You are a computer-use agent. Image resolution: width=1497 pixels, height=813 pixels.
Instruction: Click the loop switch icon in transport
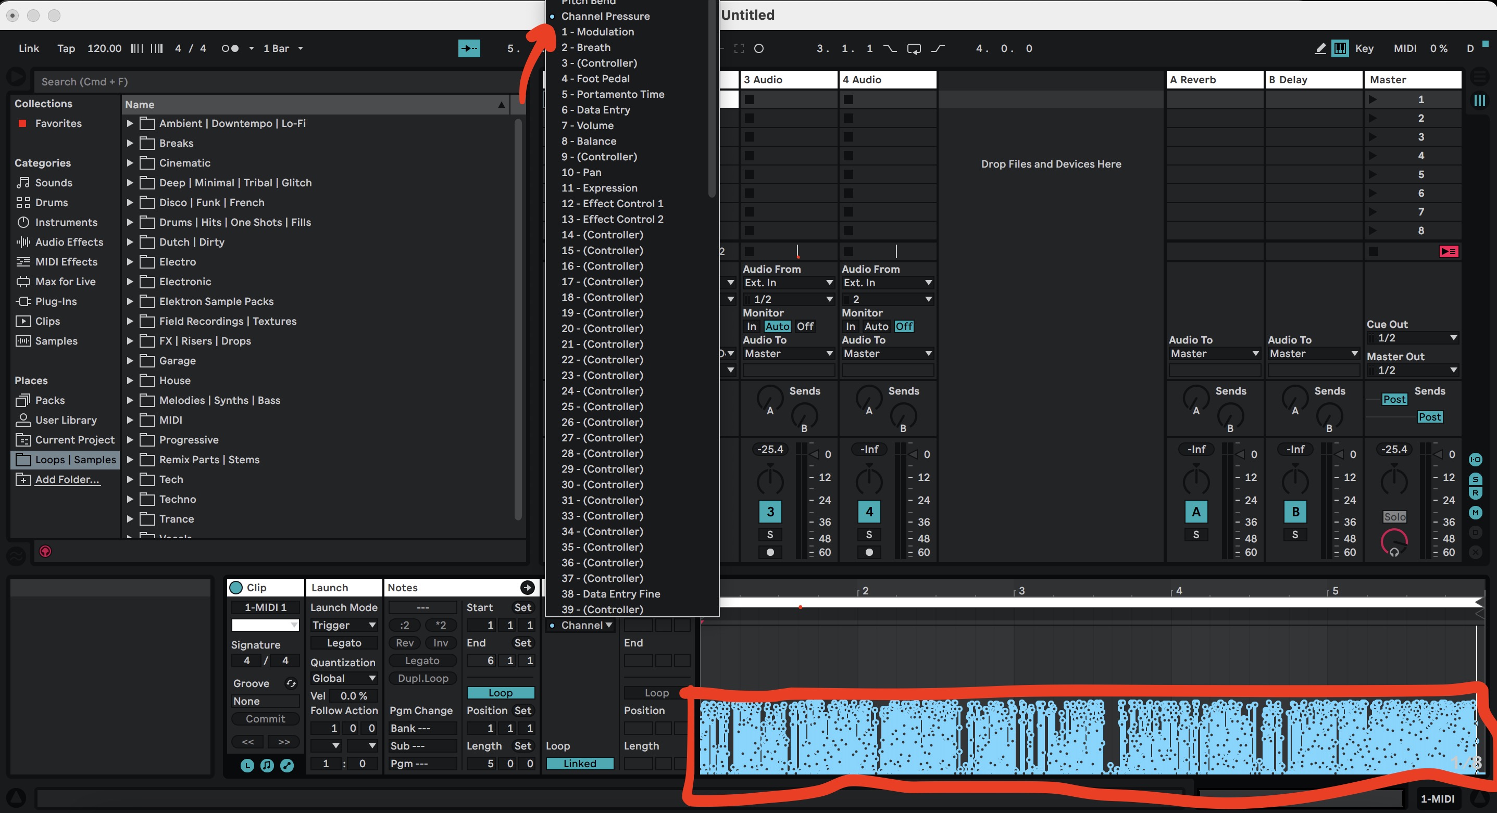click(x=914, y=49)
